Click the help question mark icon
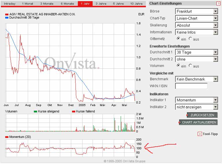Viewport: 222px width, 164px height. 218,4
